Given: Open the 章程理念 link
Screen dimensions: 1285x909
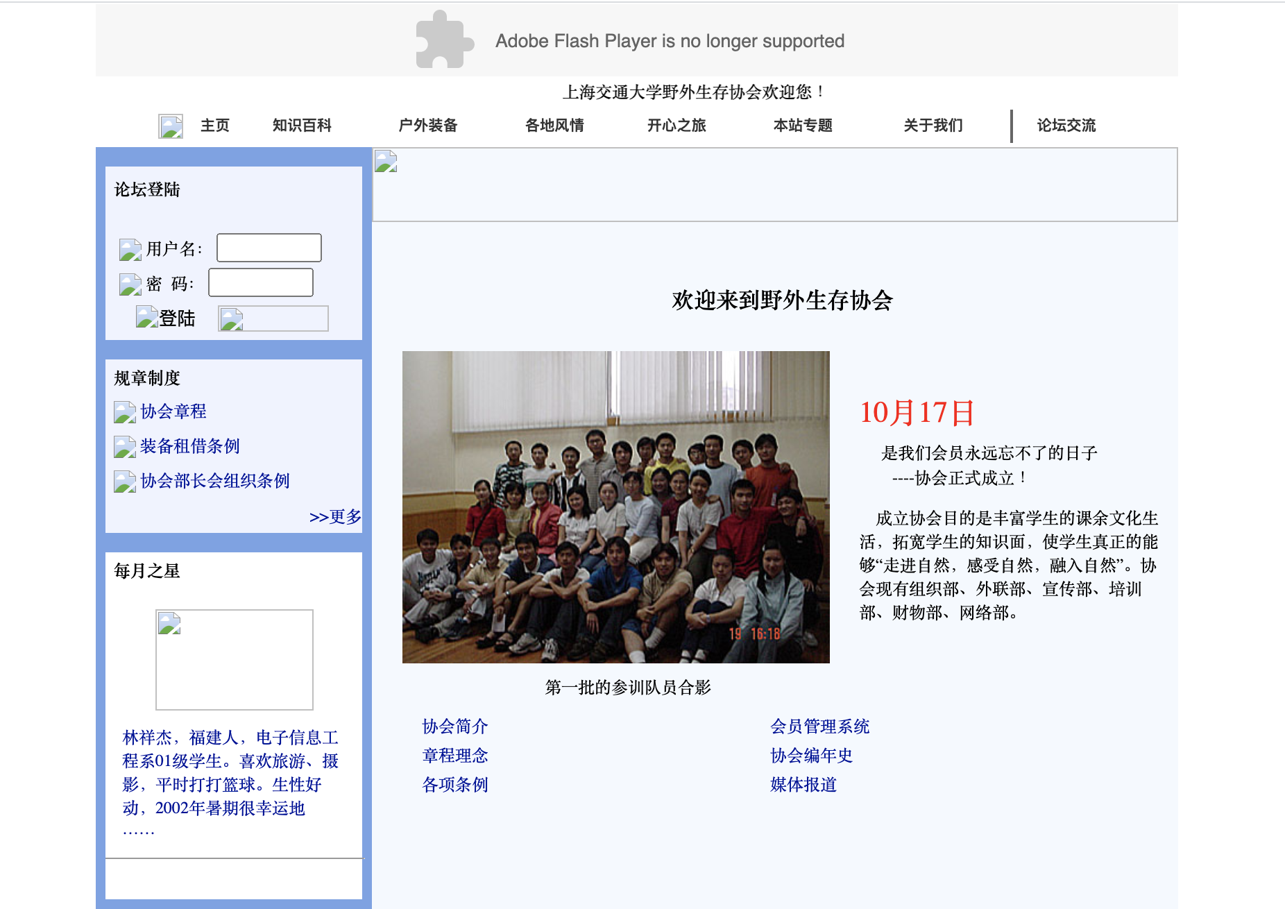Looking at the screenshot, I should tap(455, 756).
